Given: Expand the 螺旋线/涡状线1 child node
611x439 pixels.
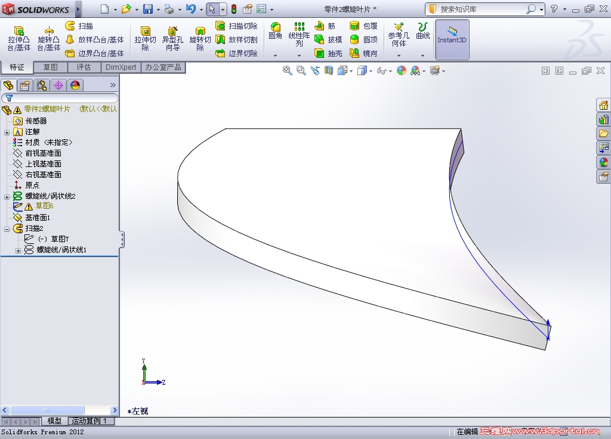Looking at the screenshot, I should [18, 251].
